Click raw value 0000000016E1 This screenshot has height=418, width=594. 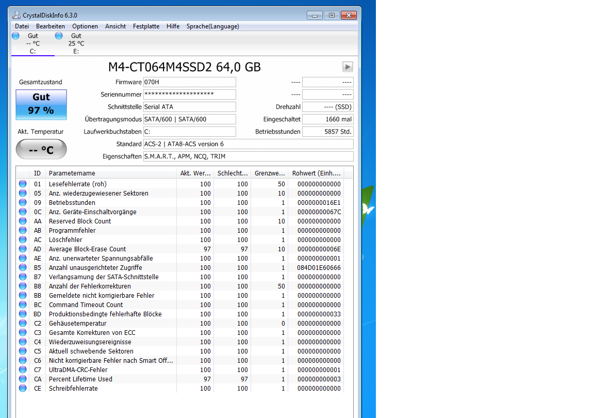[319, 203]
